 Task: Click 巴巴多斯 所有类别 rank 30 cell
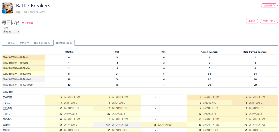point(69,108)
